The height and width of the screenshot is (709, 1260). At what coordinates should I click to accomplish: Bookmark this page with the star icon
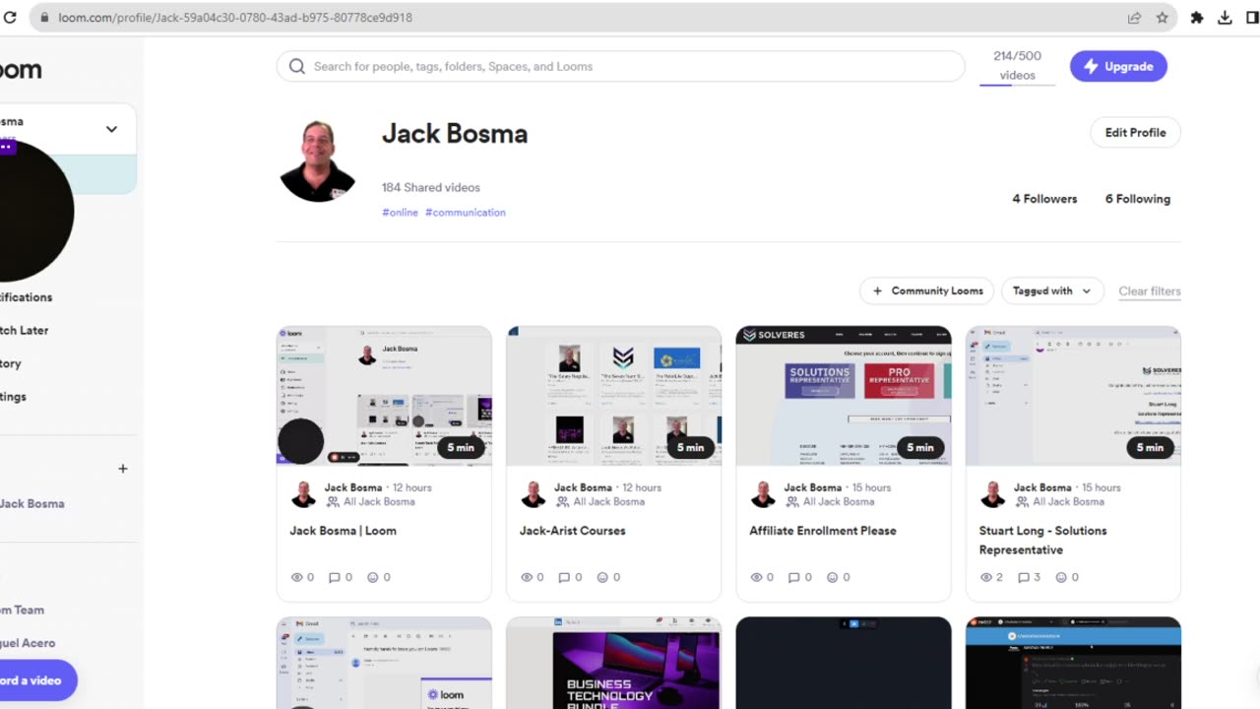1162,18
